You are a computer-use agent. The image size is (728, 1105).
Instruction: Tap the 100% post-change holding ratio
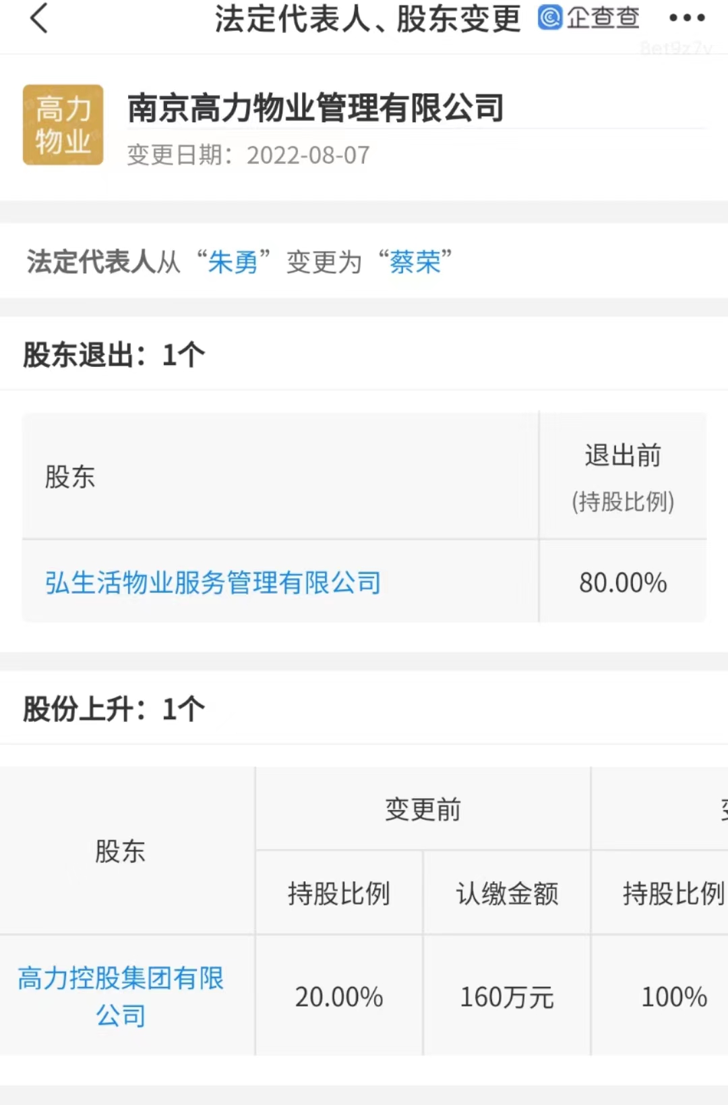tap(674, 996)
